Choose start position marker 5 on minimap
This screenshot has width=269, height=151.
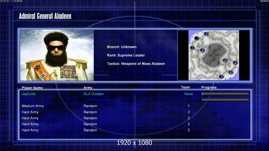tap(225, 60)
